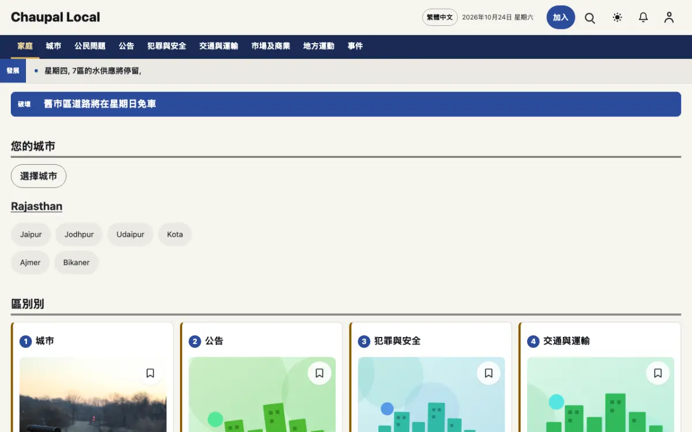This screenshot has height=432, width=692.
Task: Open the search icon in header
Action: pos(590,18)
